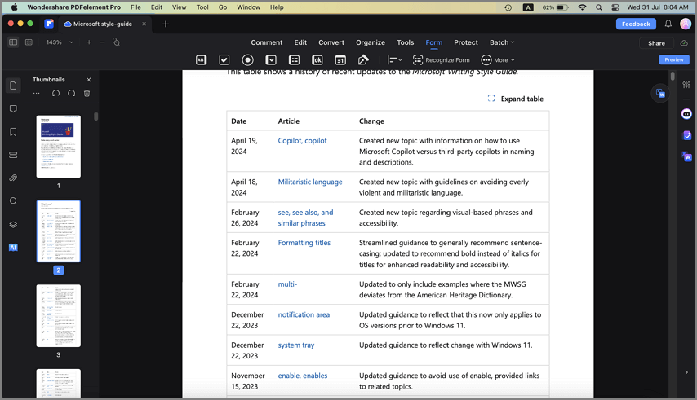697x400 pixels.
Task: Open the search sidebar panel
Action: click(x=13, y=200)
